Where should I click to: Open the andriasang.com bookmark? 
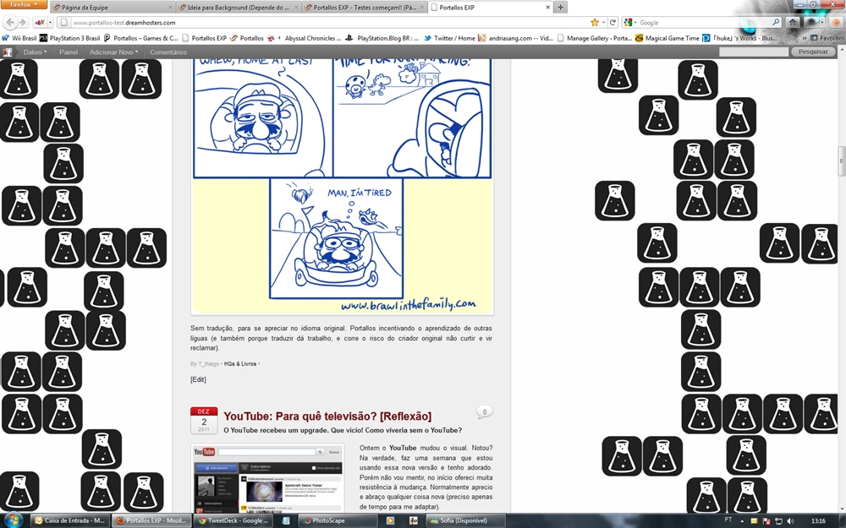tap(516, 38)
